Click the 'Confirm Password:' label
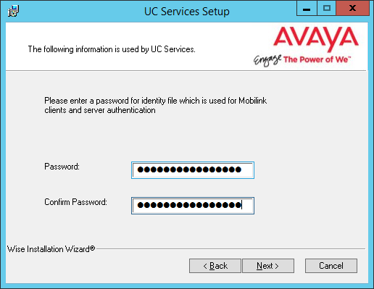The width and height of the screenshot is (374, 289). (x=75, y=202)
